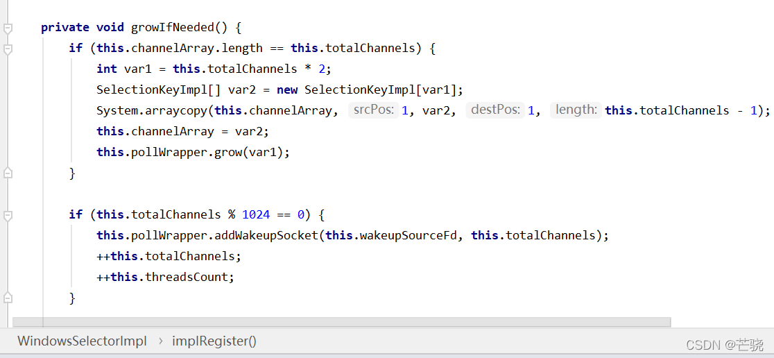Screen dimensions: 774x358
Task: Click the srcPos: parameter hint
Action: coord(373,110)
